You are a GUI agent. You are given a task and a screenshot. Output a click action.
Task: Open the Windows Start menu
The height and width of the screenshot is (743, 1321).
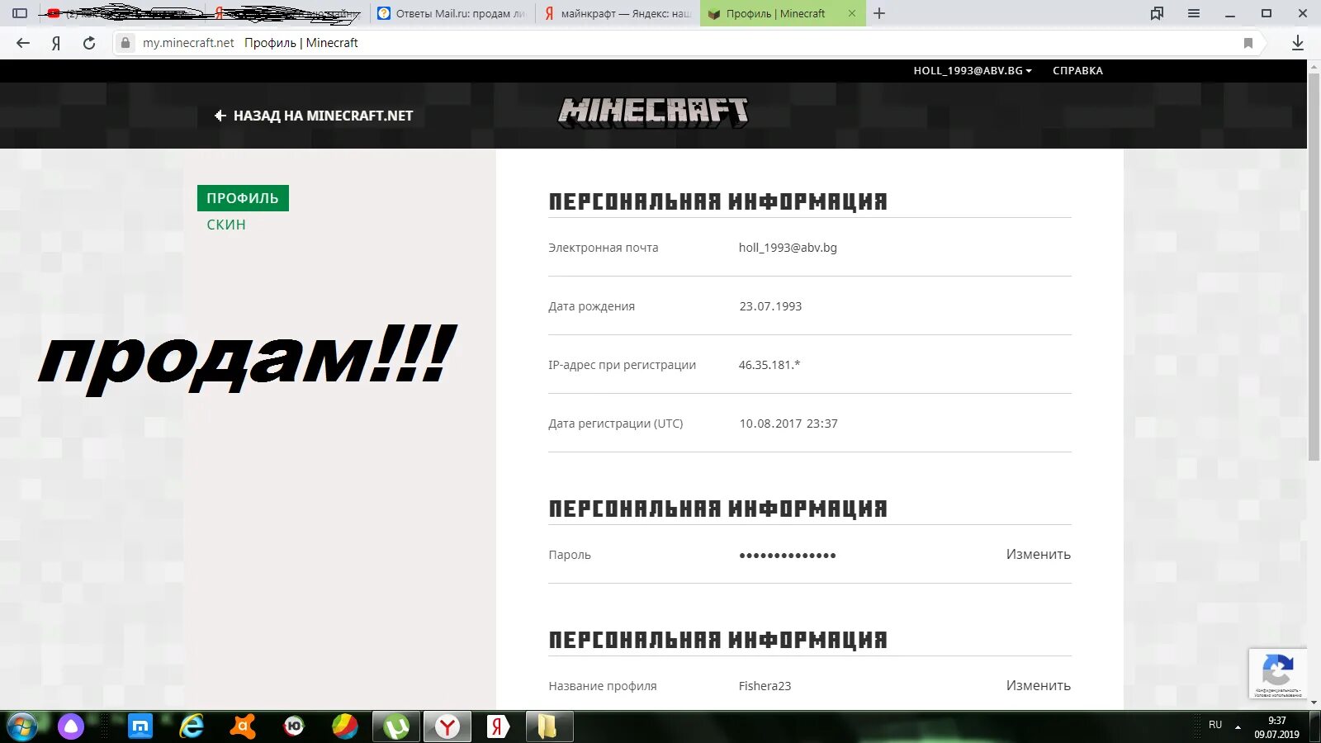[x=21, y=727]
